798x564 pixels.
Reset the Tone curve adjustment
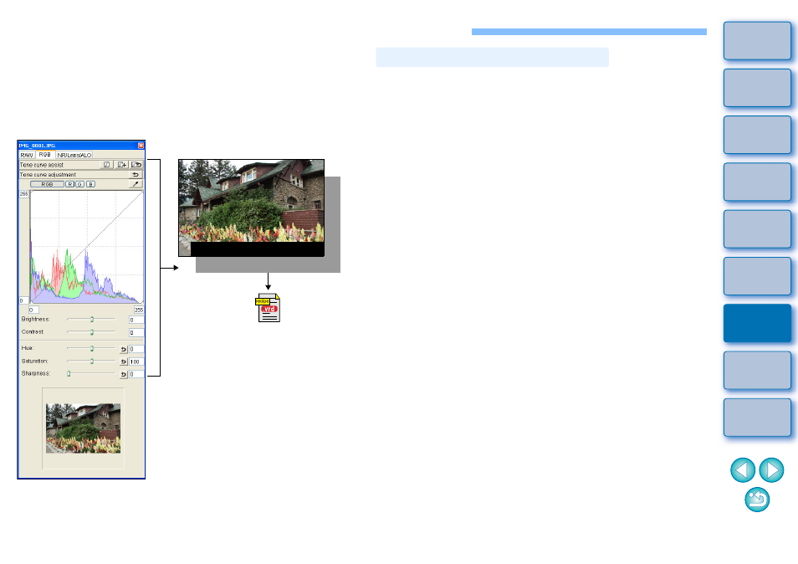pyautogui.click(x=136, y=174)
